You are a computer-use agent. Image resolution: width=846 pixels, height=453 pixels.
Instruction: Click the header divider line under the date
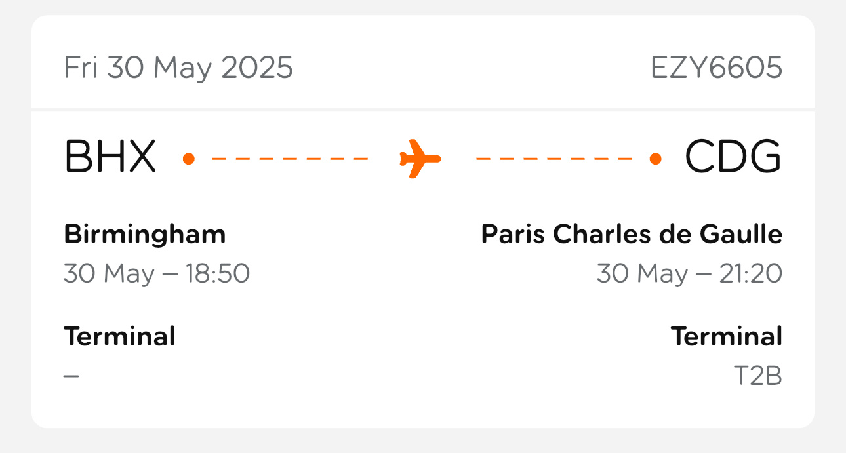pyautogui.click(x=423, y=109)
